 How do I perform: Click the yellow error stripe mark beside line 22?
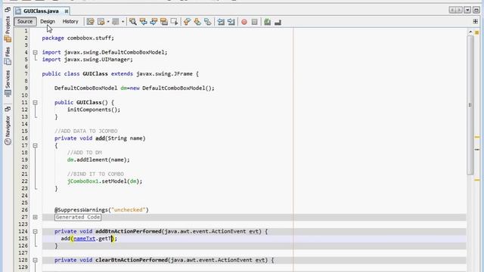(477, 180)
